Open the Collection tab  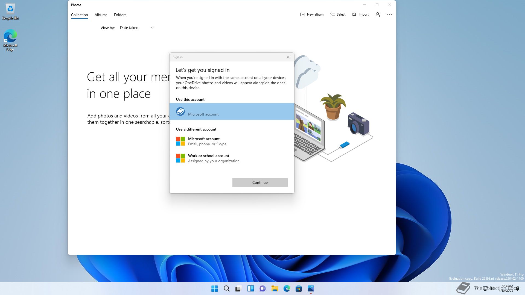[x=79, y=15]
